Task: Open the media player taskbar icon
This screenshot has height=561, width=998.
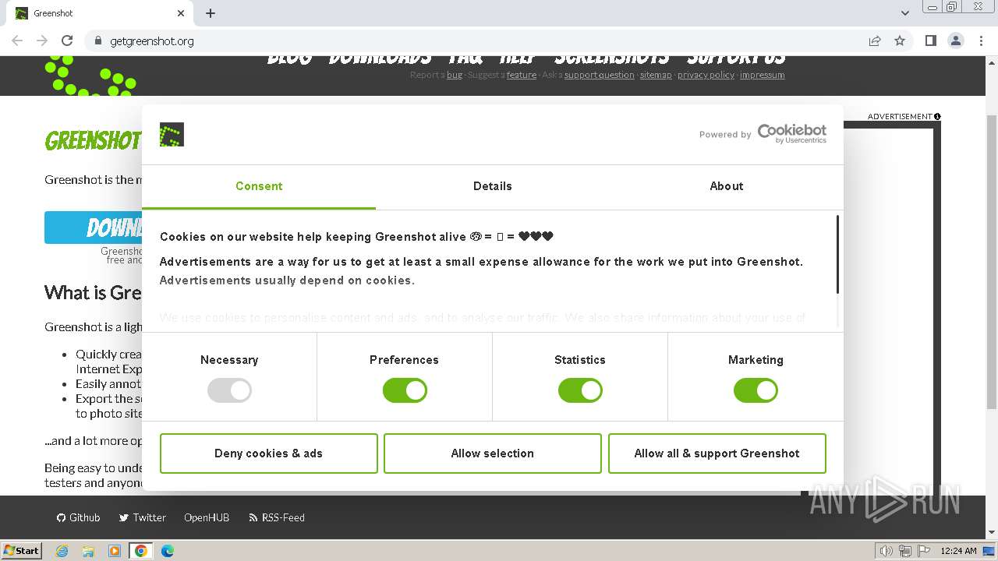Action: click(115, 551)
